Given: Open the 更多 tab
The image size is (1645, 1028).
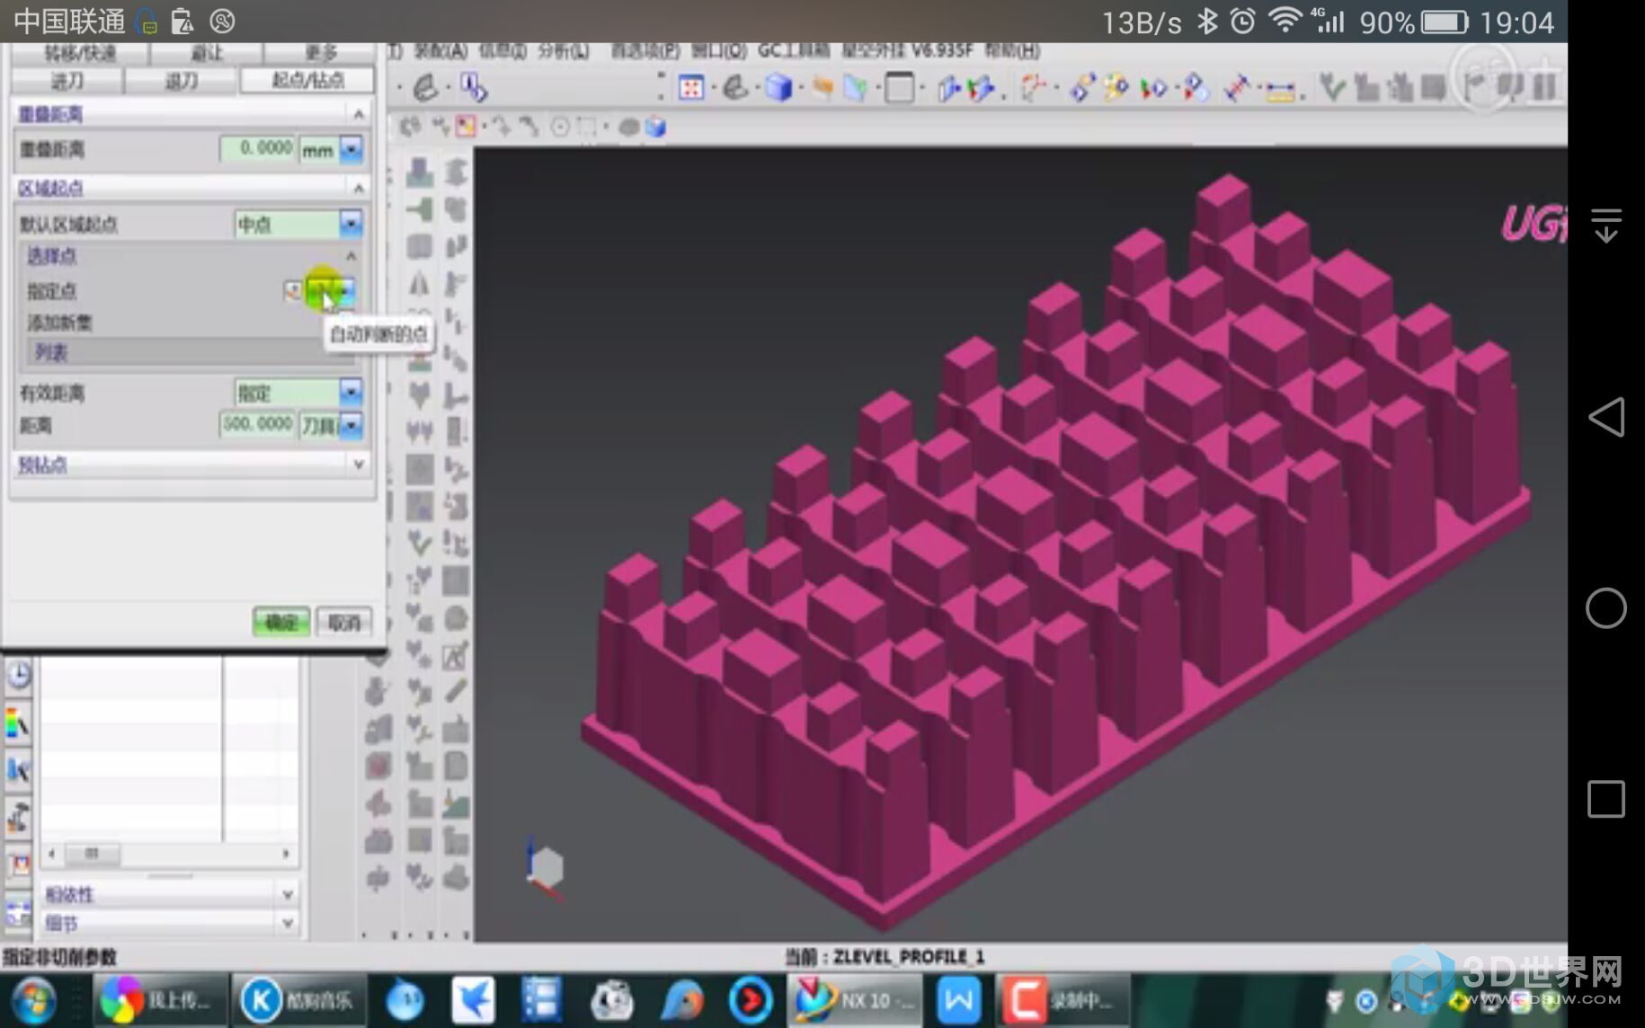Looking at the screenshot, I should (x=320, y=52).
